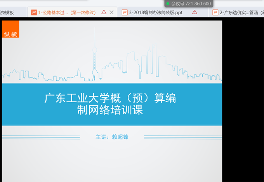The image size is (264, 182).
Task: Select the slide title 广东工业大学概（预）算编制网络培训课
Action: [110, 104]
